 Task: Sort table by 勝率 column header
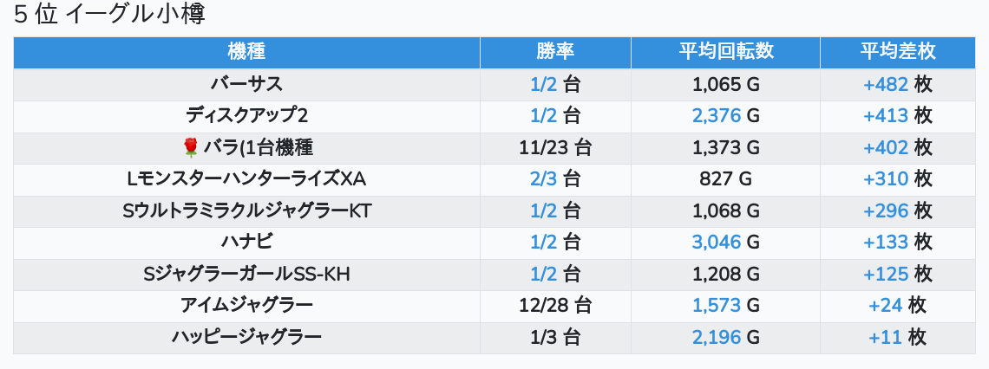click(556, 52)
